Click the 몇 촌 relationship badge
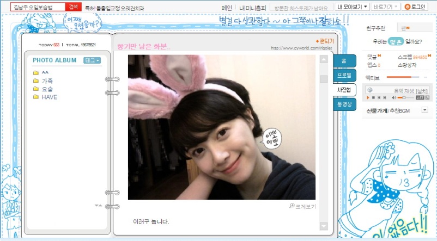 pyautogui.click(x=396, y=41)
